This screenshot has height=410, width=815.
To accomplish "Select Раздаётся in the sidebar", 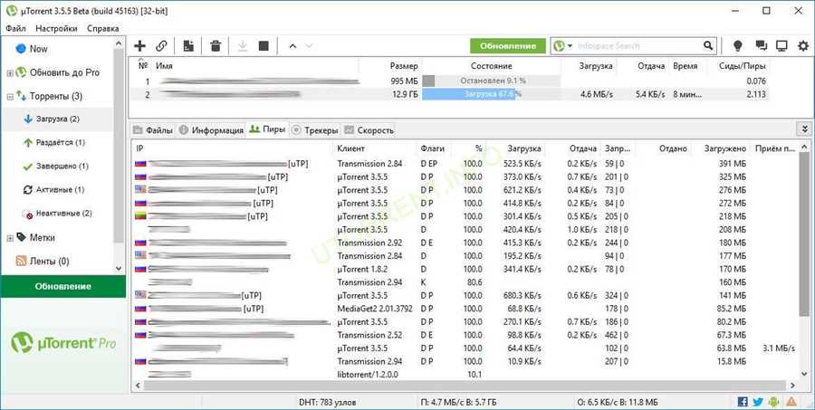I will [60, 143].
